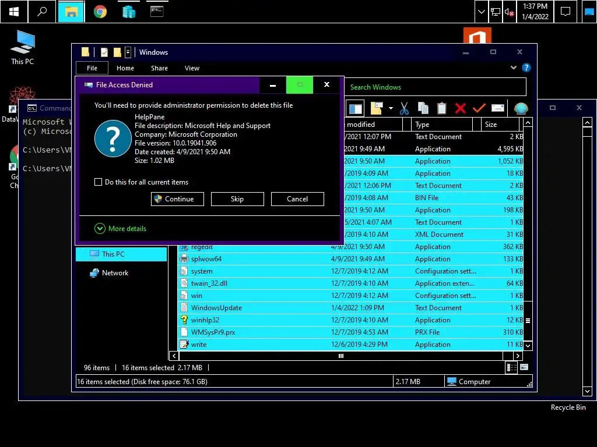Expand More details
Screen dimensions: 597x447
(120, 228)
